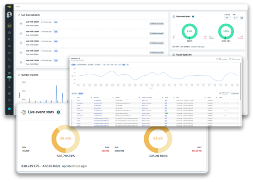Viewport: 253px width, 182px height.
Task: Click the 303.20 MB/s value
Action: pos(158,156)
